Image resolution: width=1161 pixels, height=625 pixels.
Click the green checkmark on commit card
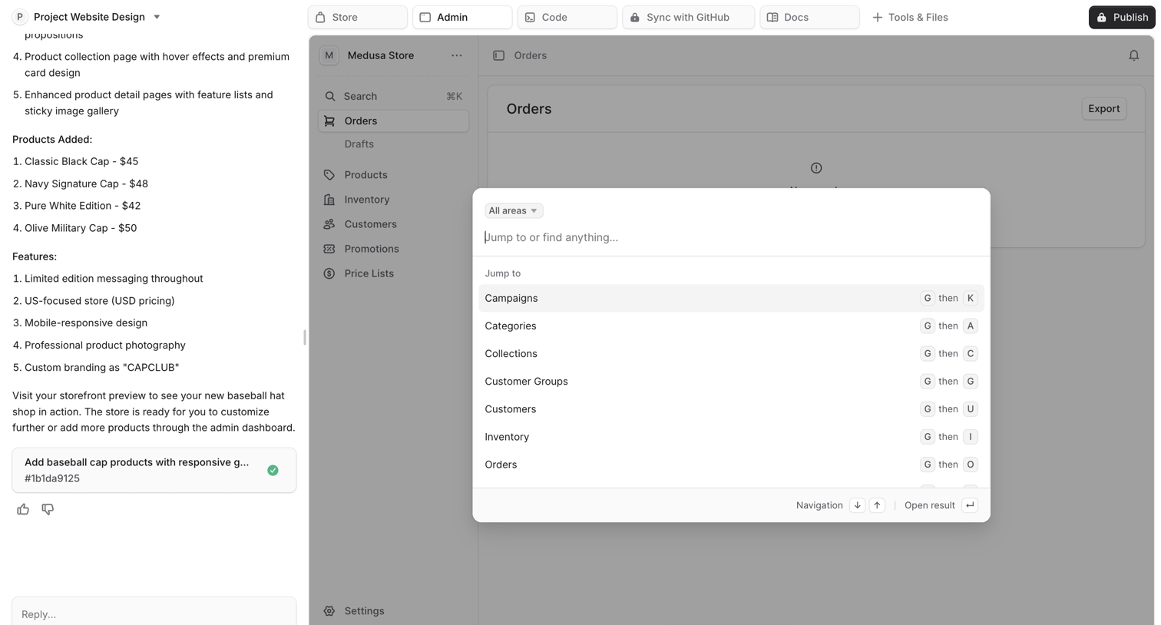(273, 470)
